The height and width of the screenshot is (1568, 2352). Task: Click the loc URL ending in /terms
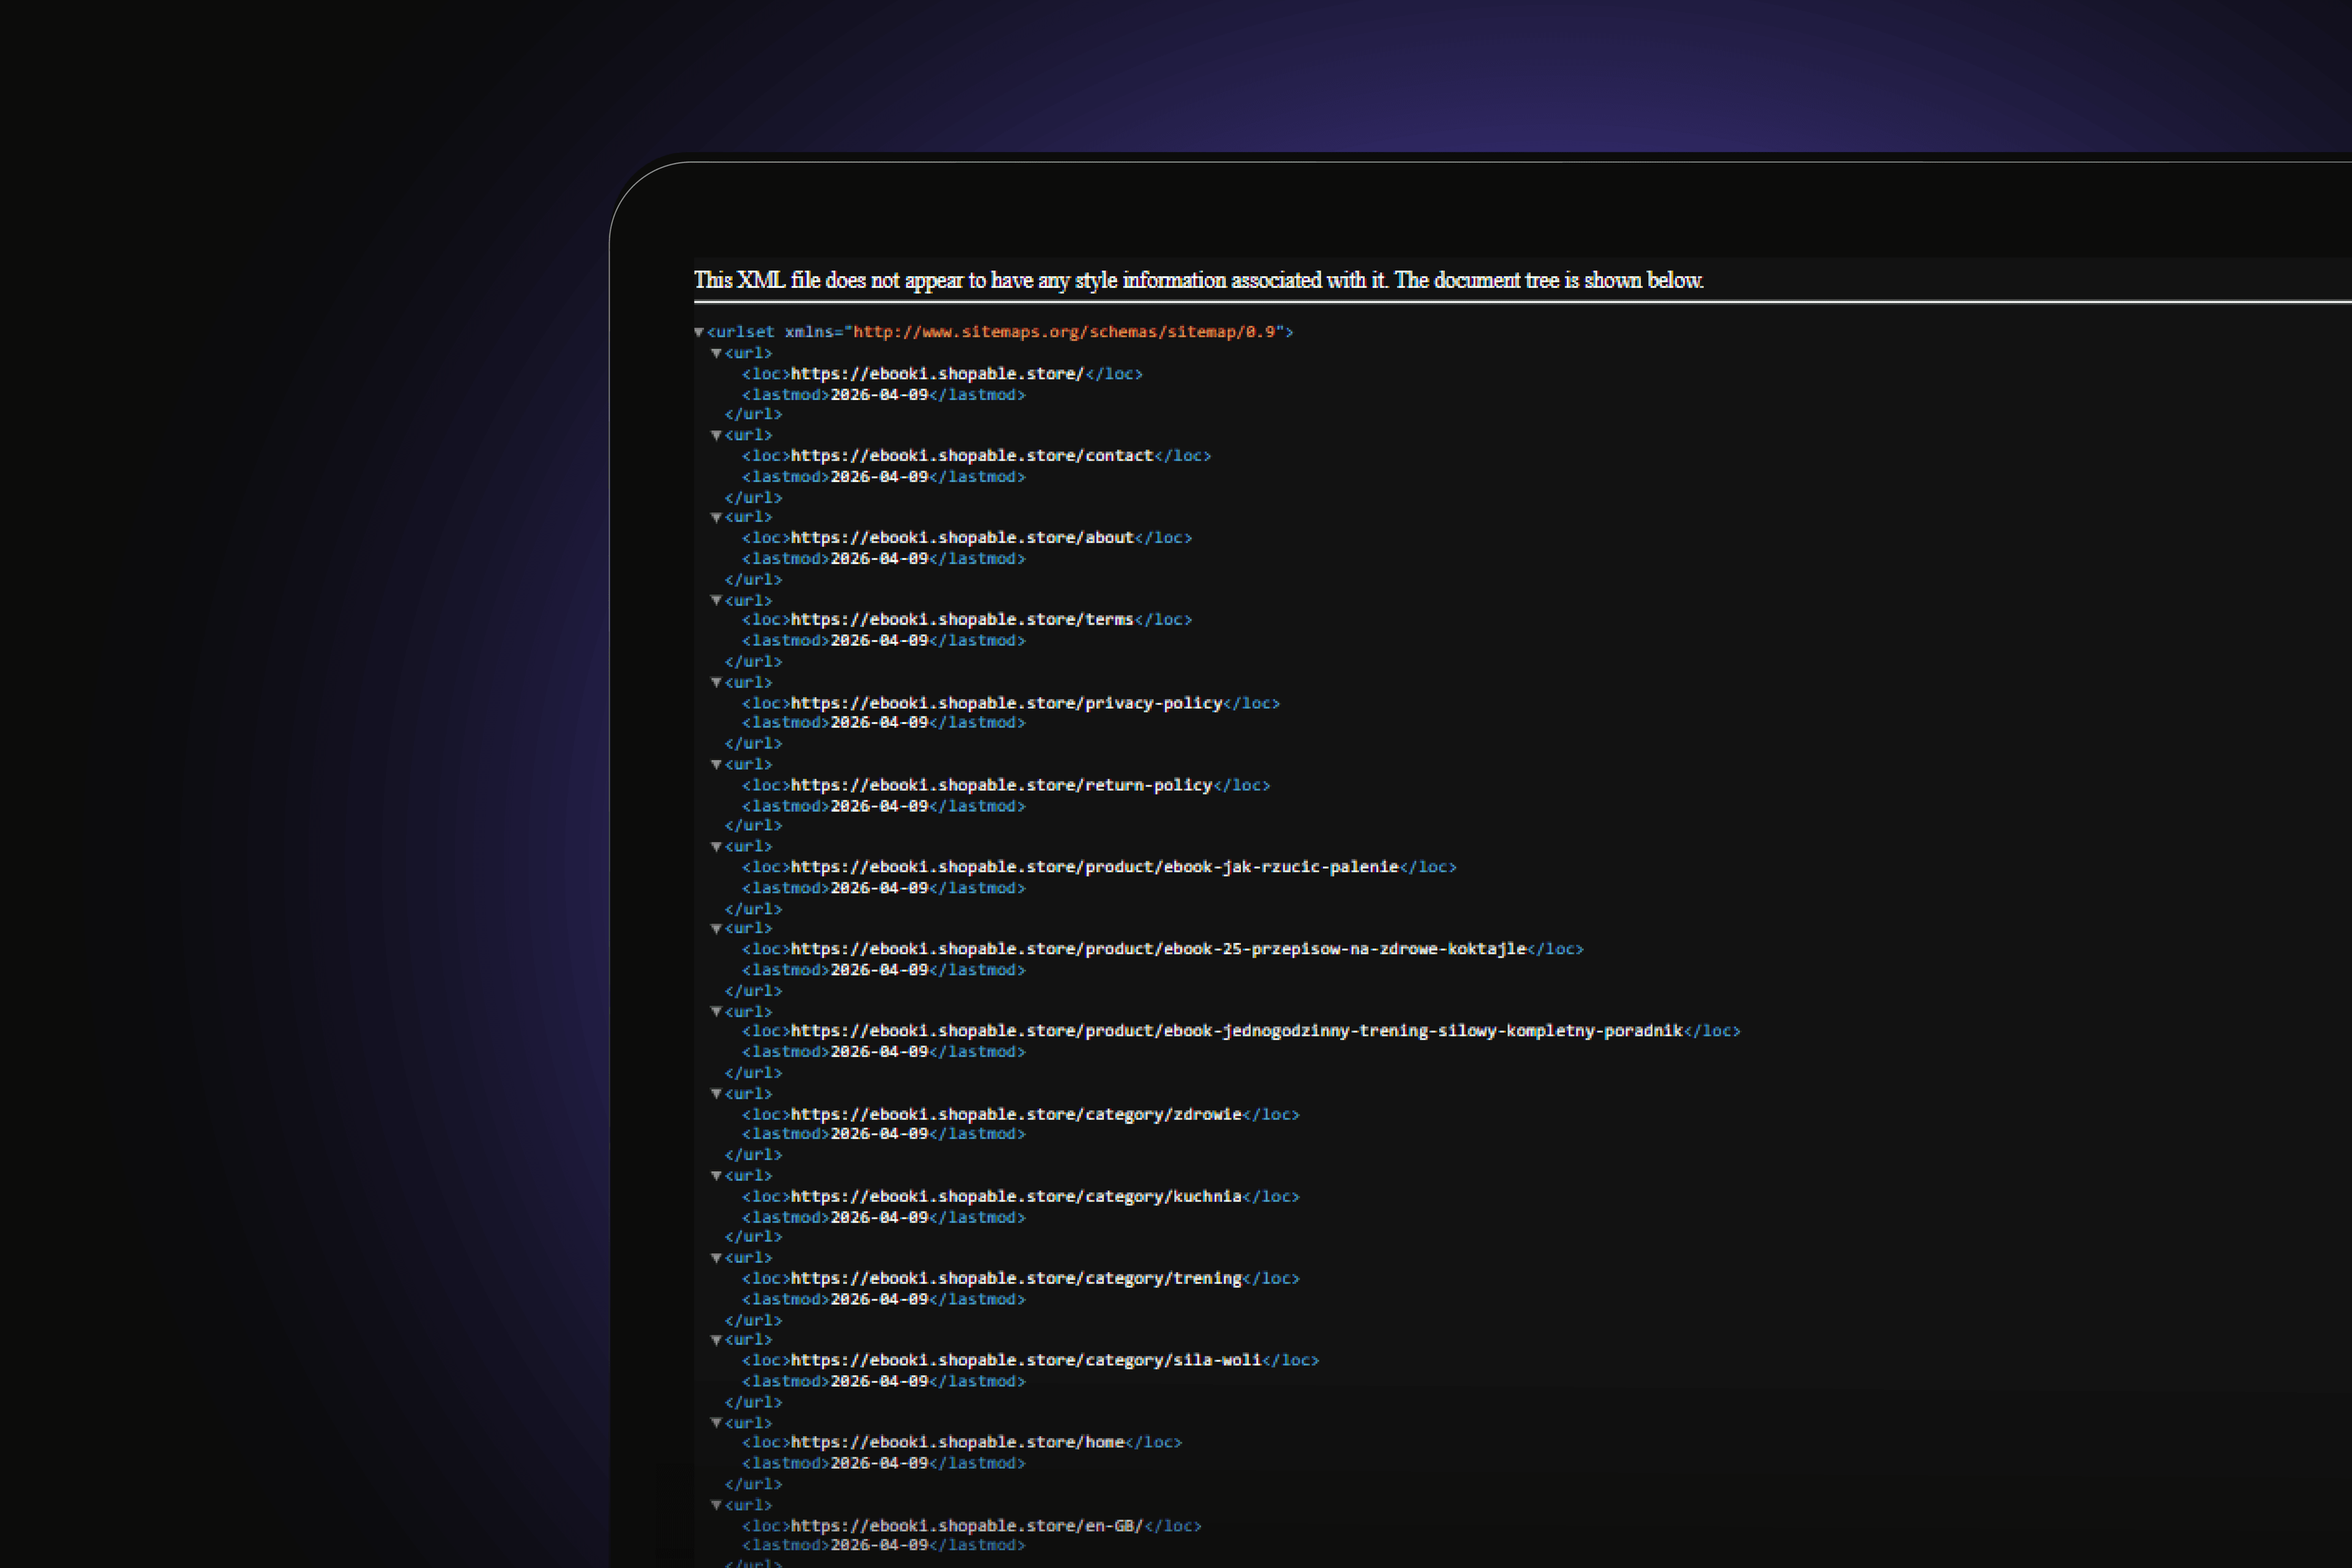[x=962, y=620]
